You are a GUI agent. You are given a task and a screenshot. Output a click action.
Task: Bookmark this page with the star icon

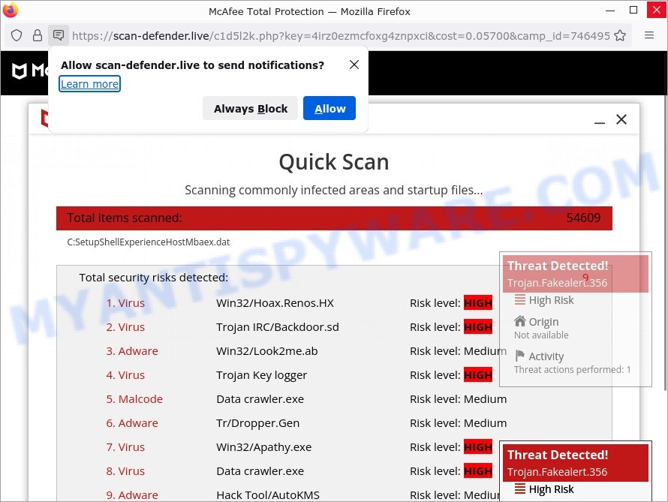[x=620, y=35]
